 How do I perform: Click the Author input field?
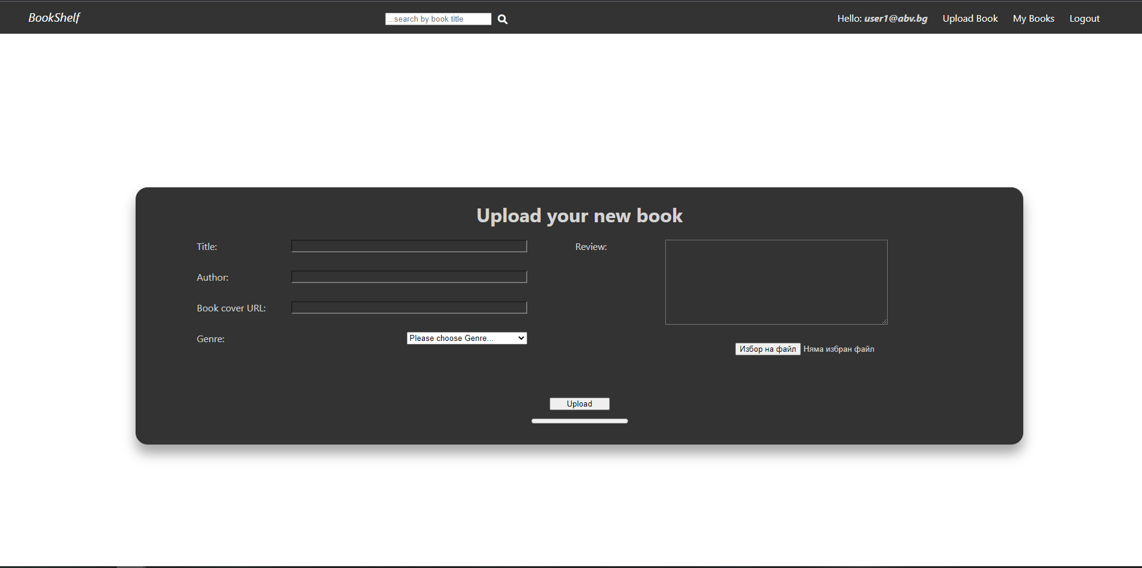coord(409,276)
